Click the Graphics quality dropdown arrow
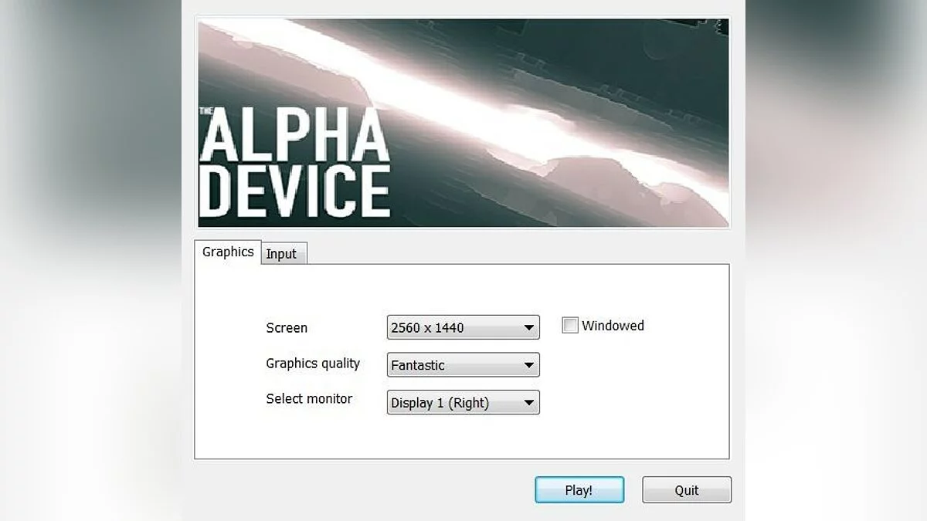The height and width of the screenshot is (521, 927). tap(530, 364)
